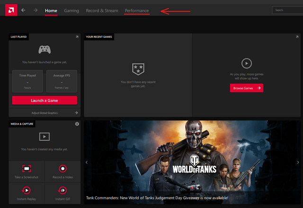The width and height of the screenshot is (303, 208).
Task: Show next banner slide
Action: coord(297,162)
